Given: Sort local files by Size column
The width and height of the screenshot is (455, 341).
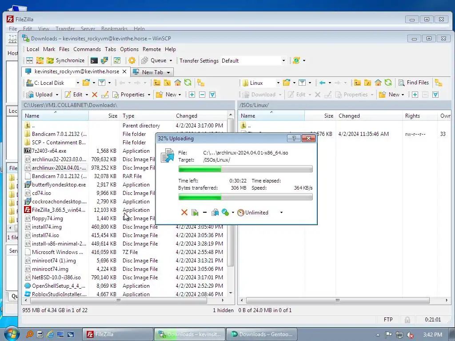Looking at the screenshot, I should click(x=104, y=116).
